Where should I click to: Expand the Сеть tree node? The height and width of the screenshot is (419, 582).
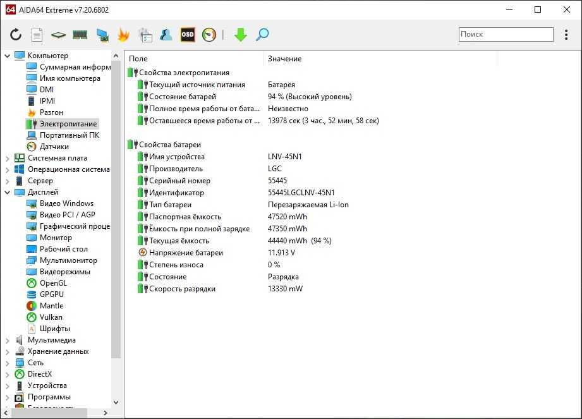pyautogui.click(x=7, y=363)
